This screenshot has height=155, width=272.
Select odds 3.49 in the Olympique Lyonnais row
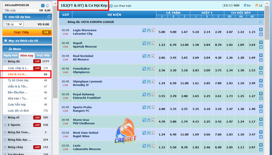click(252, 83)
